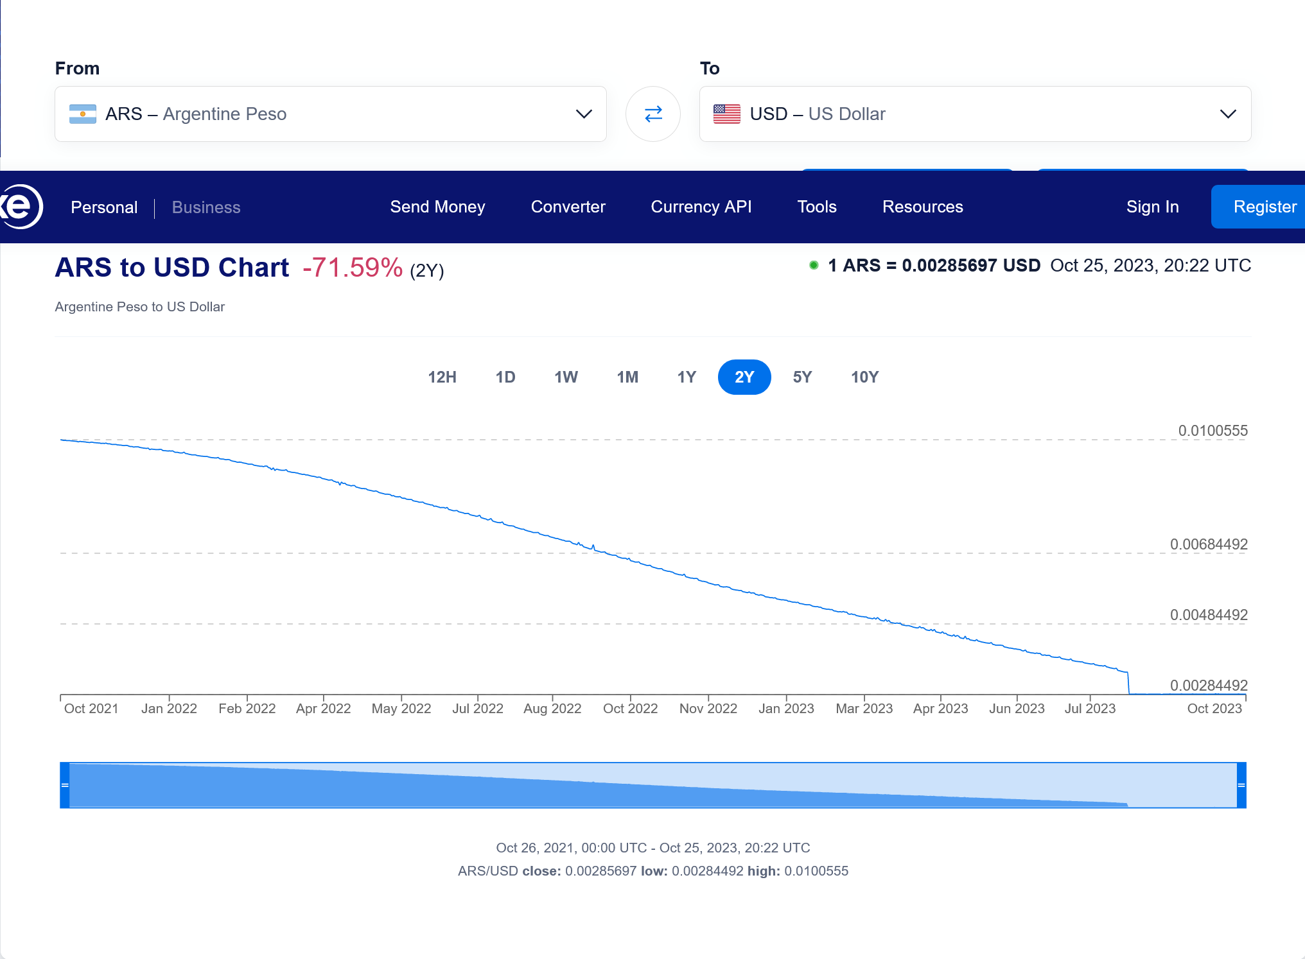This screenshot has width=1305, height=959.
Task: Click the Argentine Peso to US Dollar subtitle
Action: 140,307
